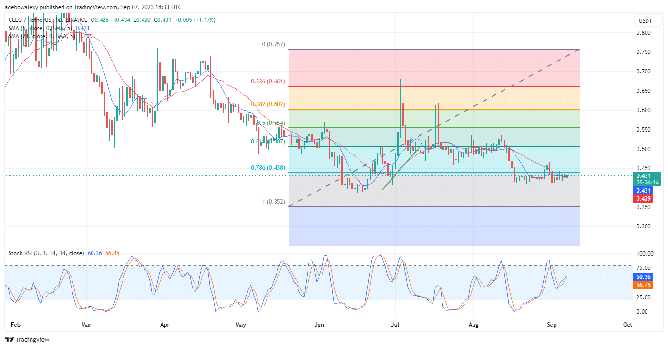
Task: Click the Jul label on the time axis
Action: point(395,324)
